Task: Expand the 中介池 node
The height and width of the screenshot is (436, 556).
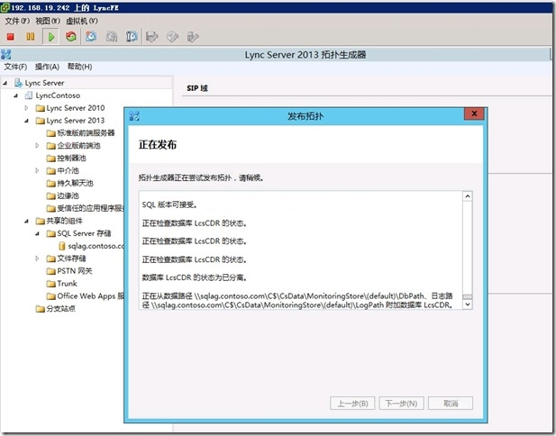Action: (x=37, y=170)
